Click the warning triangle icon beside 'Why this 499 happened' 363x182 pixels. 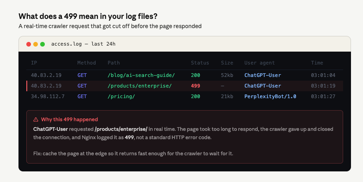pos(36,120)
